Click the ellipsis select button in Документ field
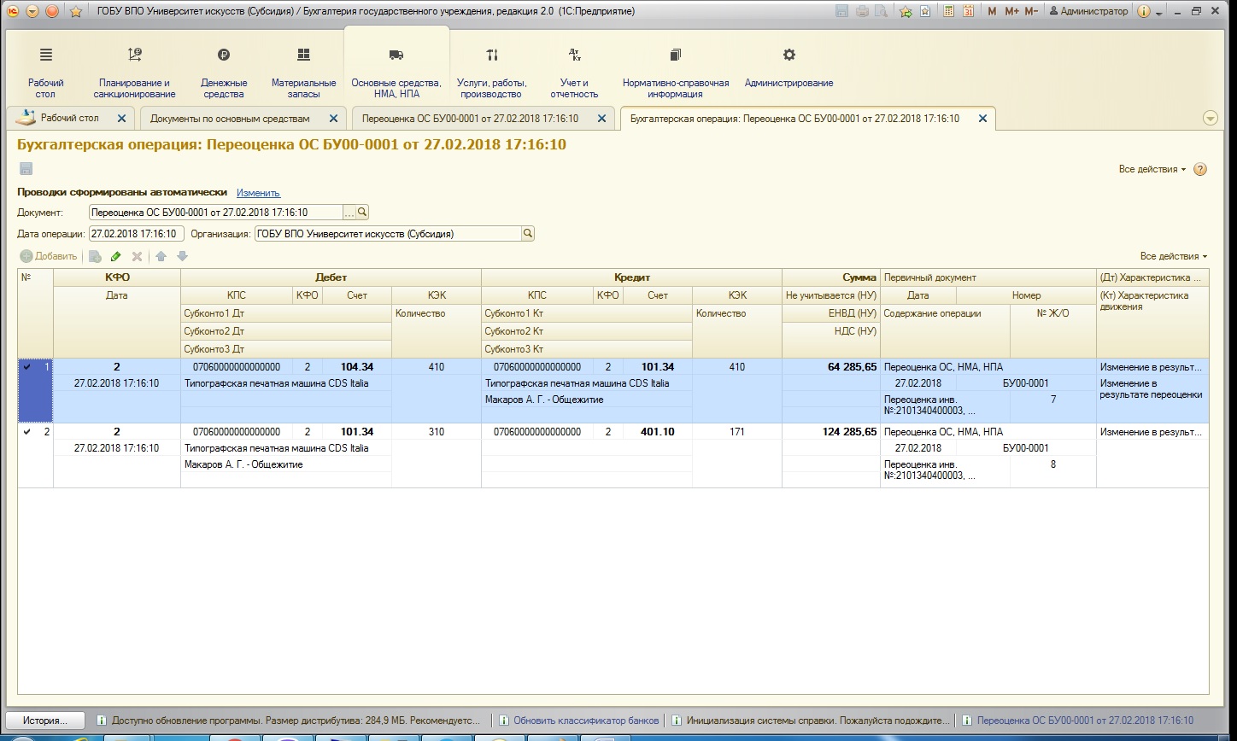 (349, 212)
